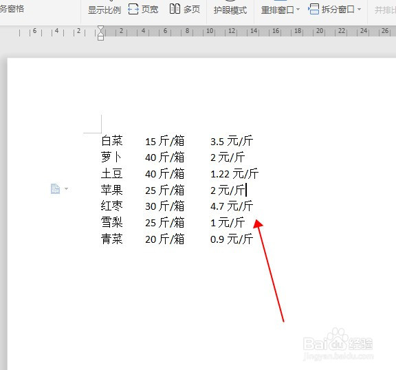Click the 拆分窗口 split window icon
The width and height of the screenshot is (396, 370).
(313, 10)
